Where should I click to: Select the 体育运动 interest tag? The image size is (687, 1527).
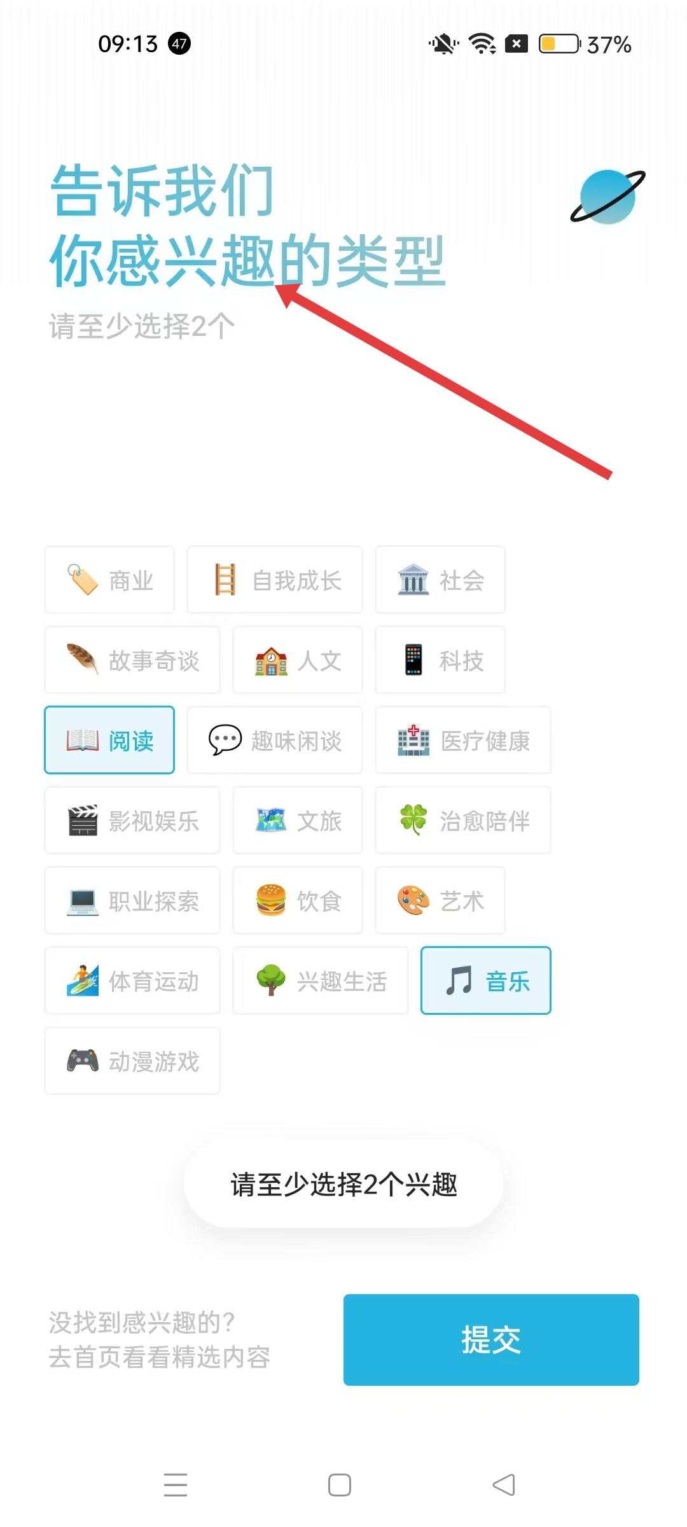[x=132, y=980]
